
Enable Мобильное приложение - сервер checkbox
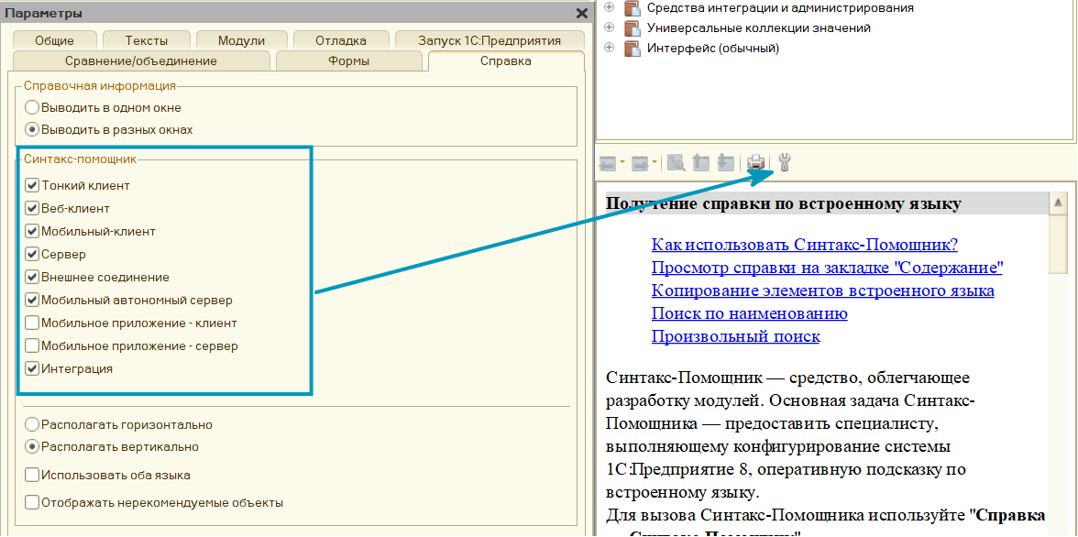pyautogui.click(x=31, y=345)
